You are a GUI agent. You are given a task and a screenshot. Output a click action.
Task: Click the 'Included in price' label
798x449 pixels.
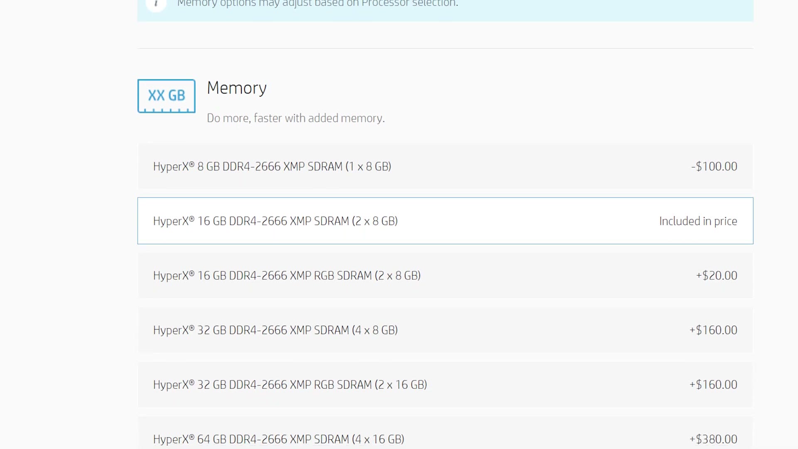(x=698, y=221)
